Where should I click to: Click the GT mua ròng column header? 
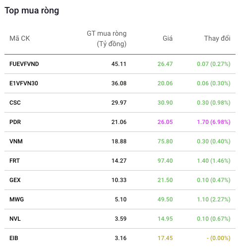[107, 39]
